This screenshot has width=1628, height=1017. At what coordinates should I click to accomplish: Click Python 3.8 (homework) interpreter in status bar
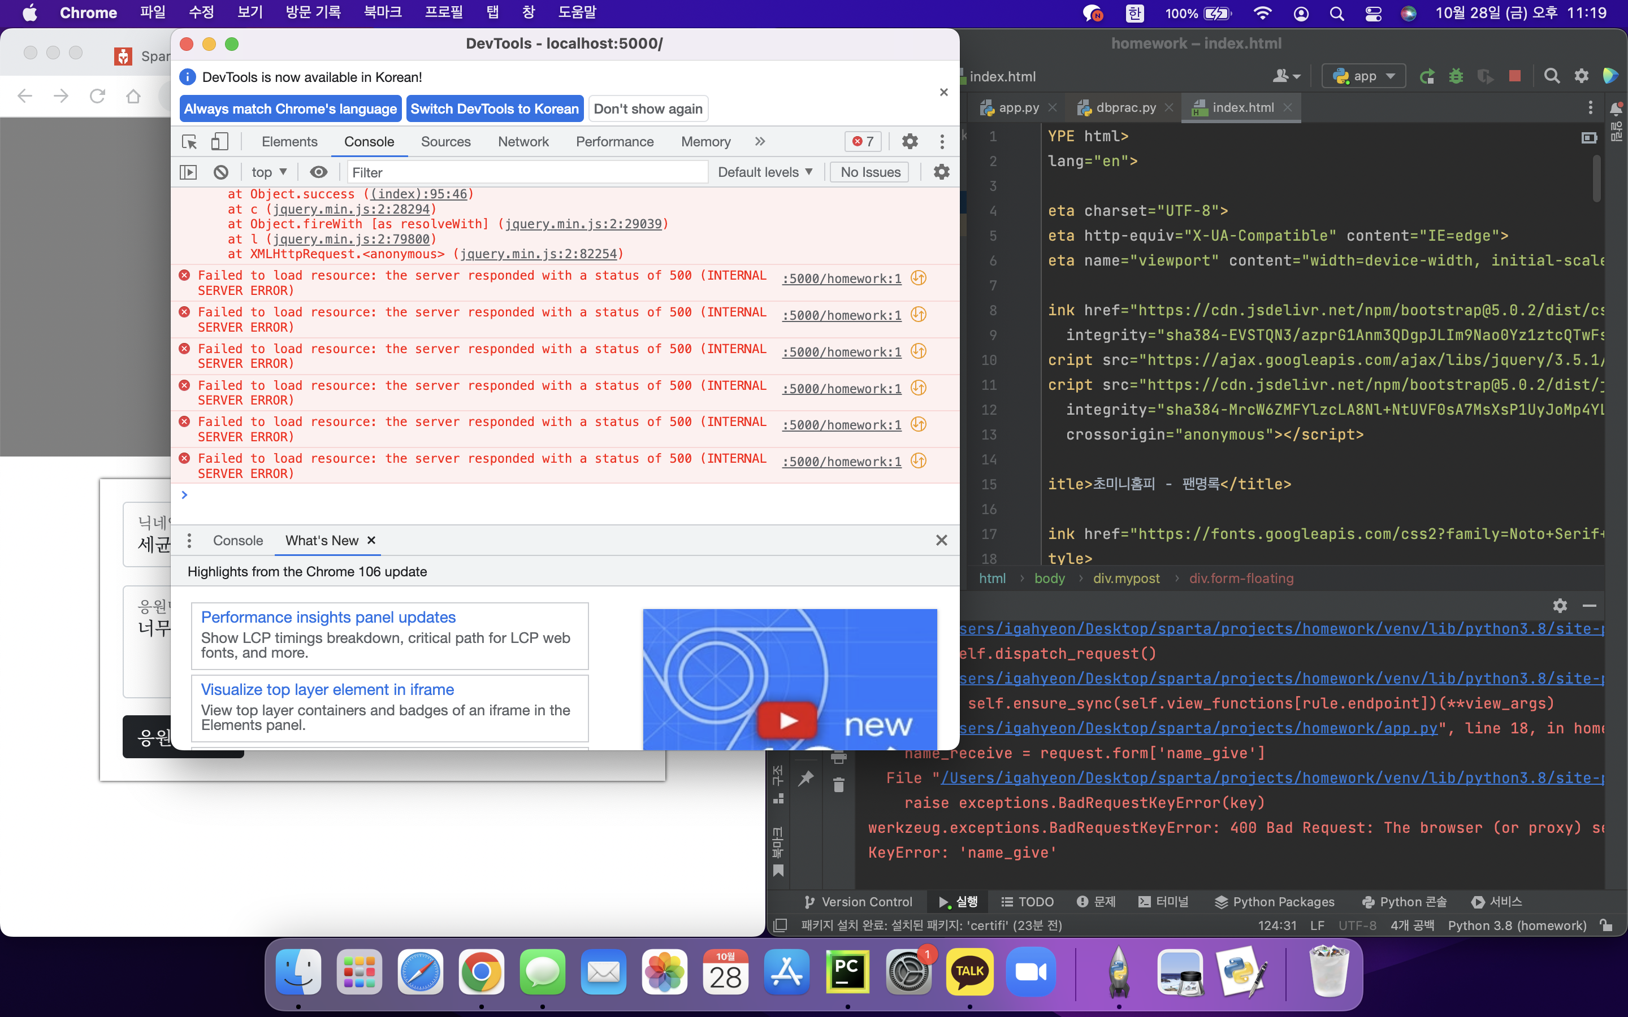click(x=1517, y=925)
